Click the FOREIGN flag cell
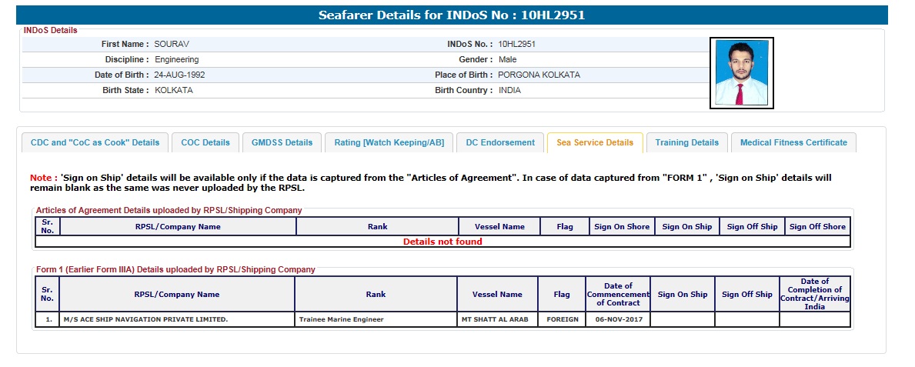The width and height of the screenshot is (915, 367). tap(562, 319)
